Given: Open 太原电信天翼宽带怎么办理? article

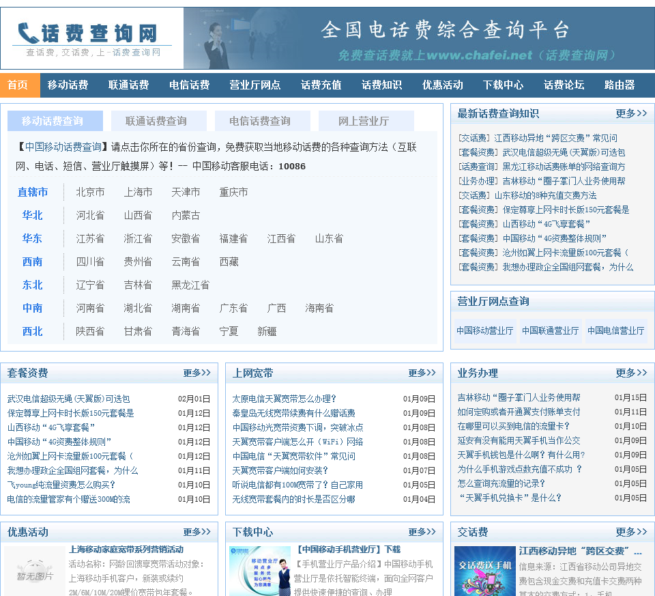Looking at the screenshot, I should pyautogui.click(x=284, y=399).
